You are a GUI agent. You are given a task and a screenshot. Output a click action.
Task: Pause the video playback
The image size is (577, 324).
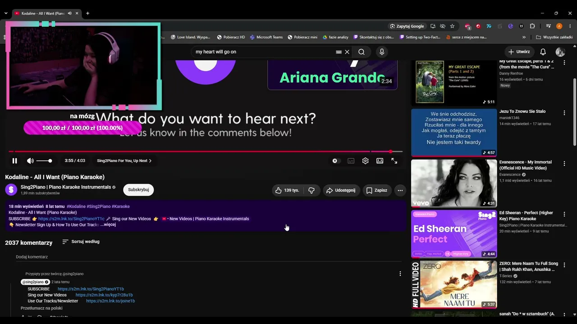pos(14,161)
